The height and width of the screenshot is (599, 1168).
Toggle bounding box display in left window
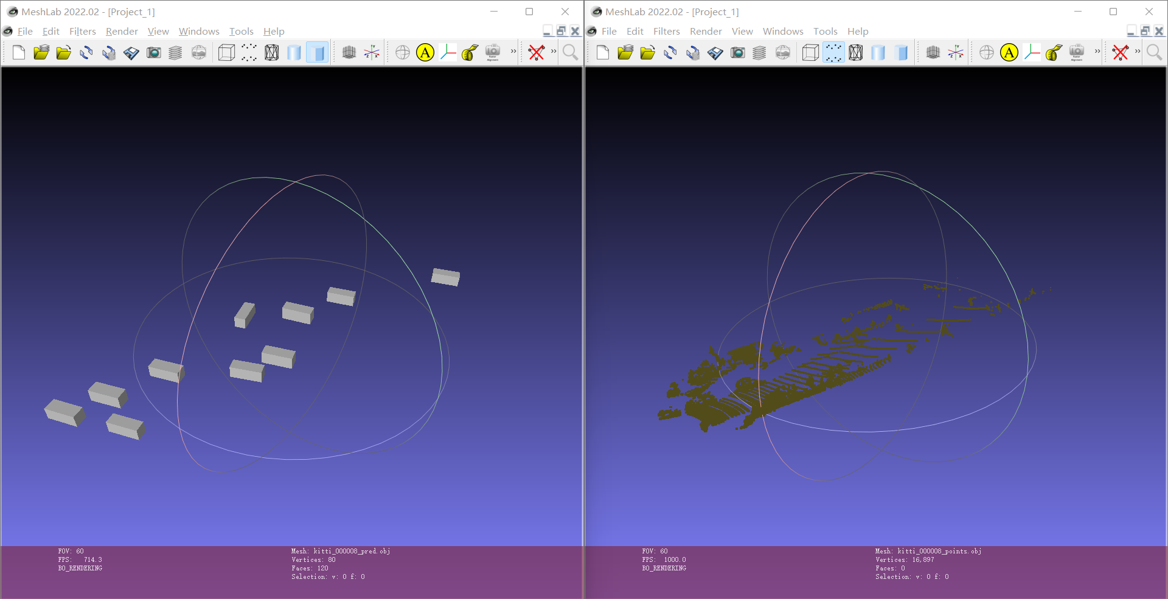[226, 52]
